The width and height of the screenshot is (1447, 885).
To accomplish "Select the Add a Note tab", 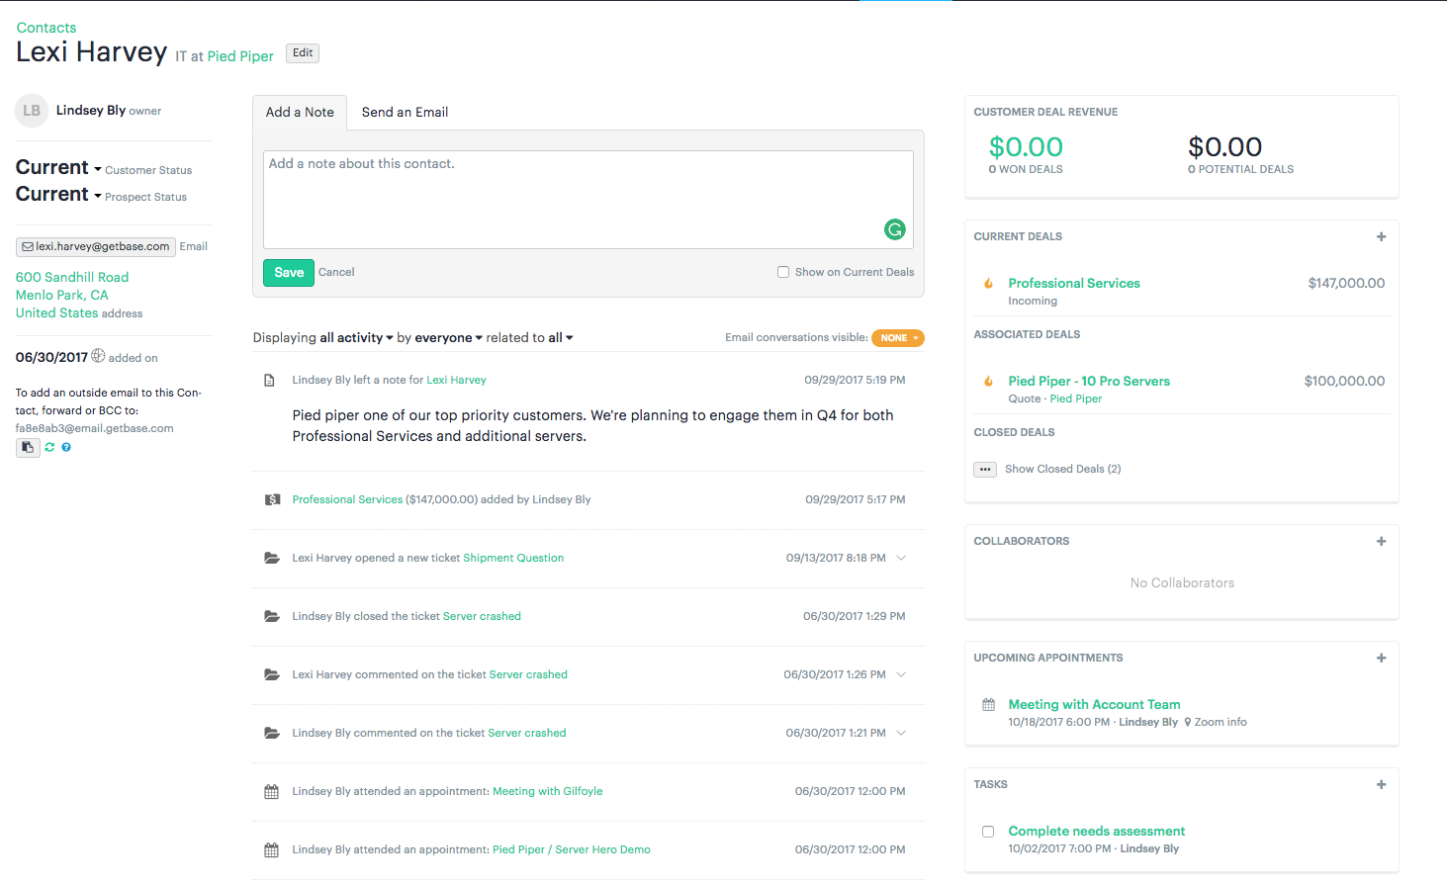I will [x=300, y=112].
